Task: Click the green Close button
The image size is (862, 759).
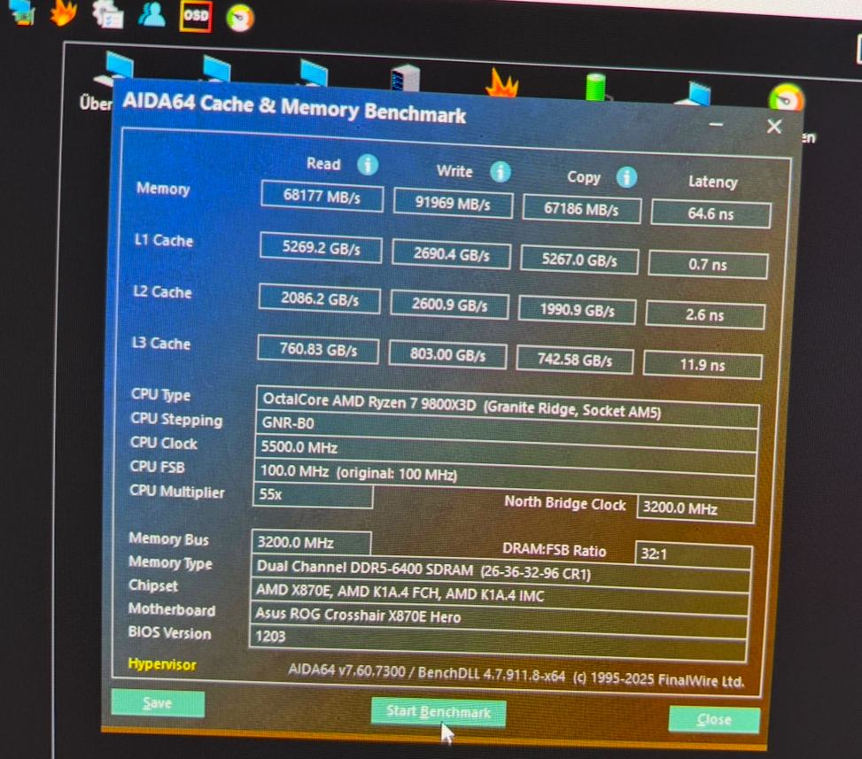Action: [714, 719]
